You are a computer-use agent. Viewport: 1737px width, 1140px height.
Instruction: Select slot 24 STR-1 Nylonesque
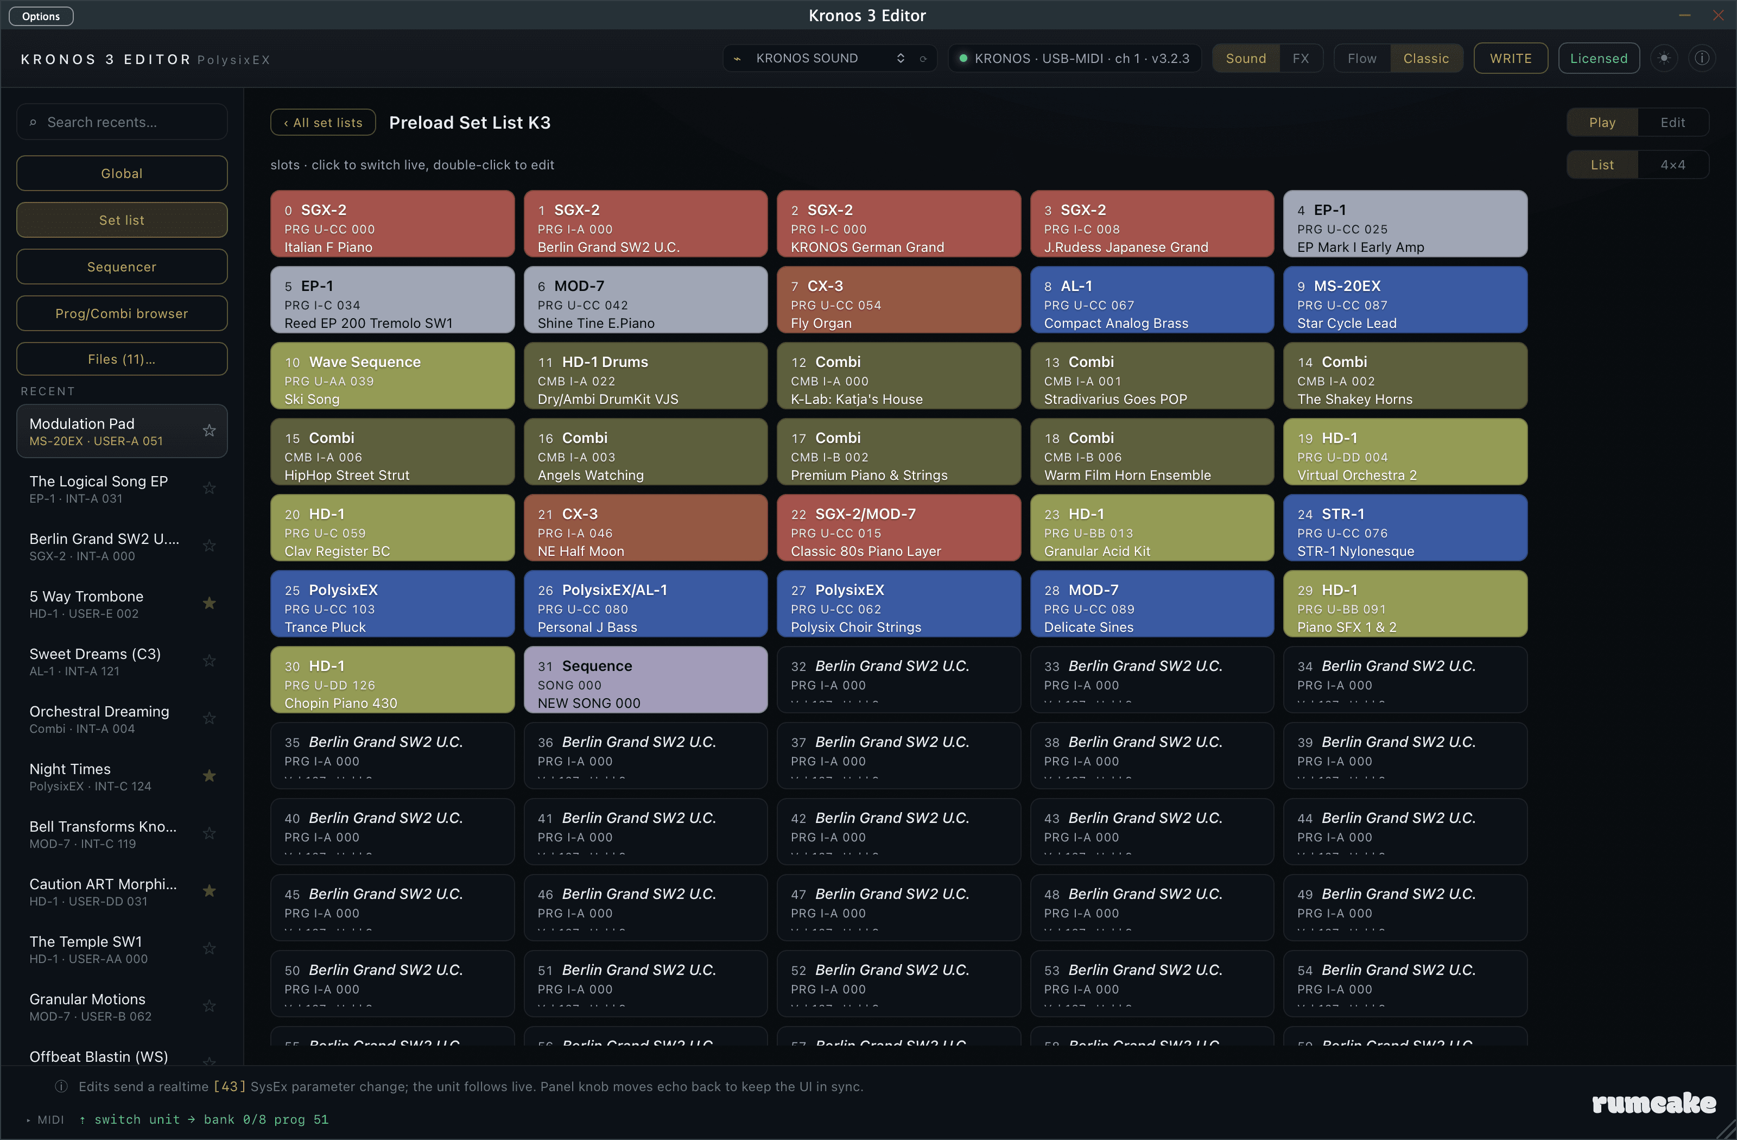click(x=1405, y=528)
